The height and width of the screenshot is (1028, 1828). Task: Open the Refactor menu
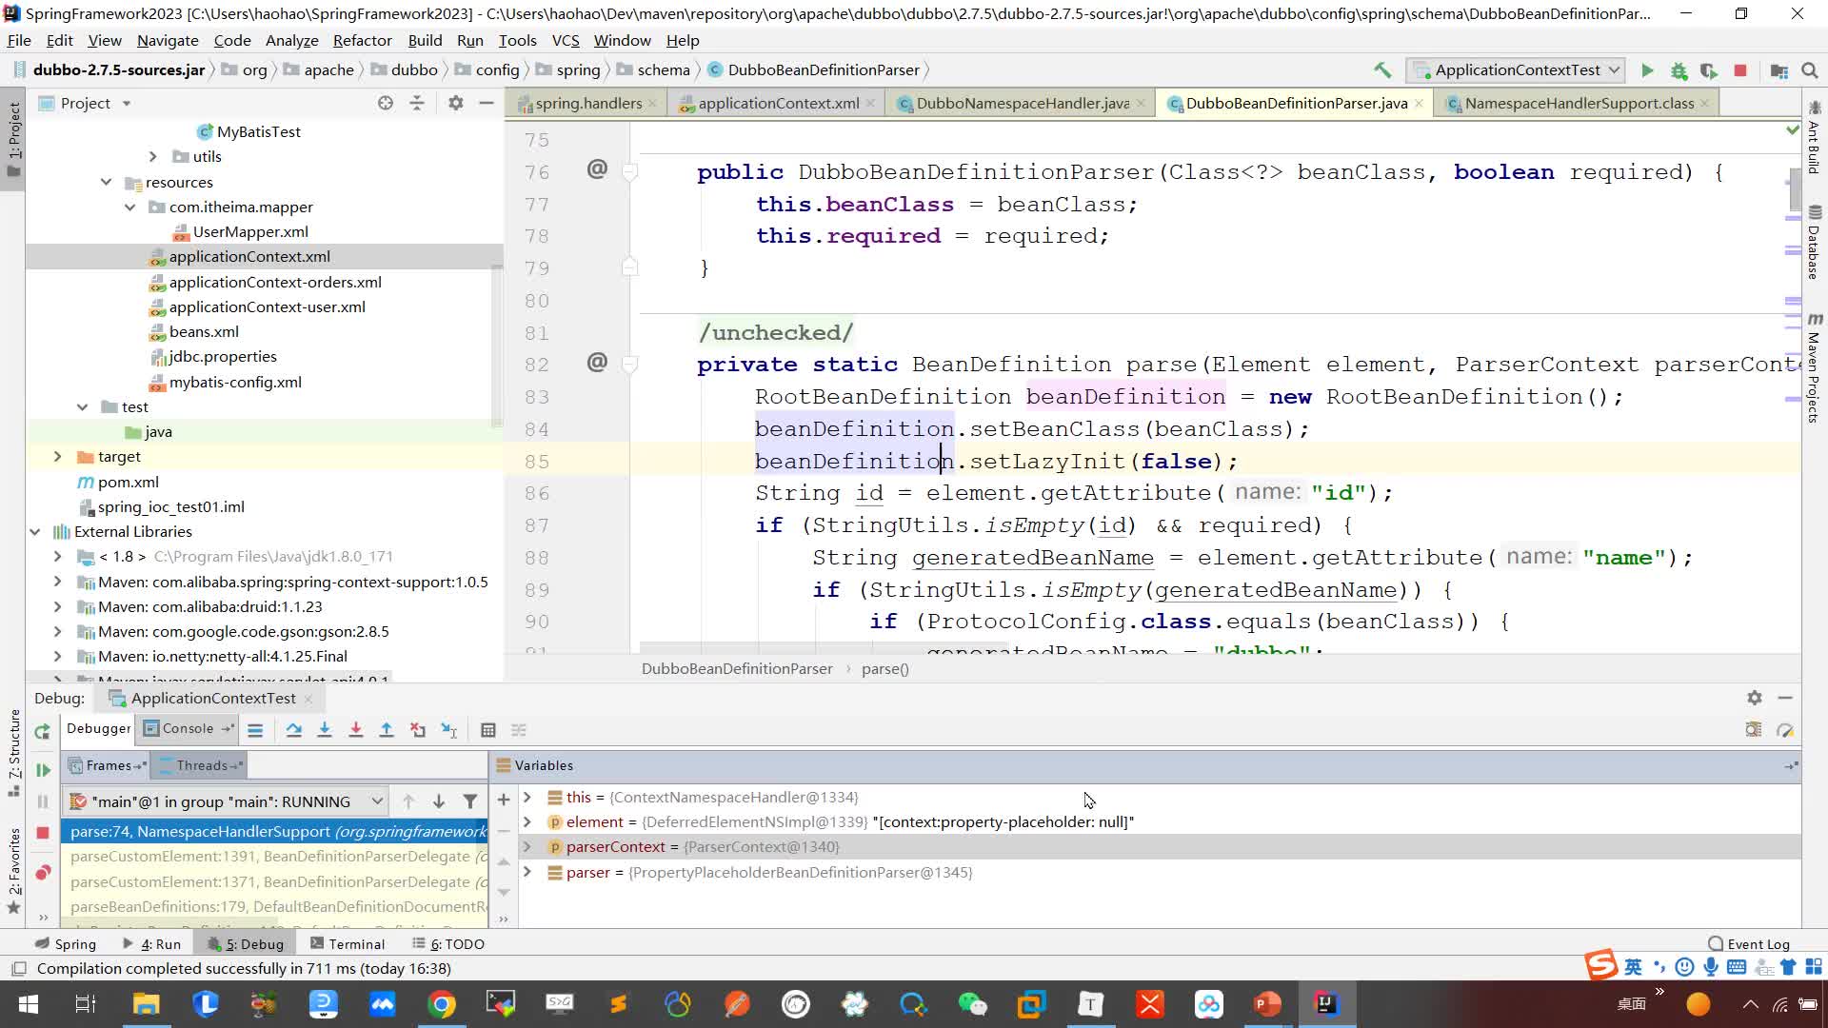362,40
